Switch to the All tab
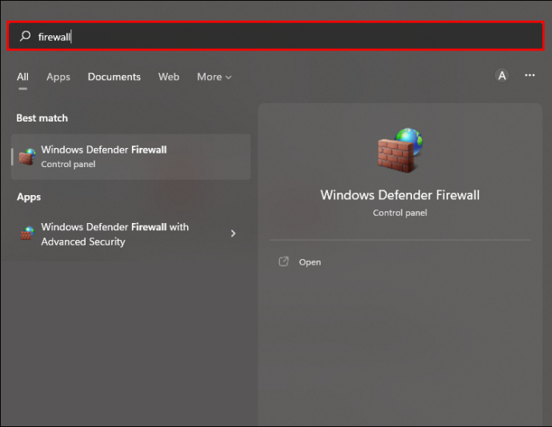Screen dimensions: 552x427 [23, 77]
